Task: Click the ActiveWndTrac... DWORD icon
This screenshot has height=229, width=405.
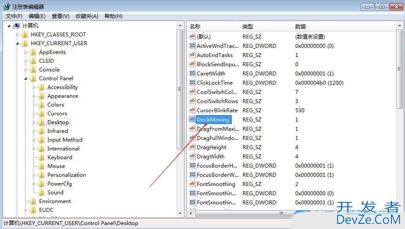Action: point(192,46)
